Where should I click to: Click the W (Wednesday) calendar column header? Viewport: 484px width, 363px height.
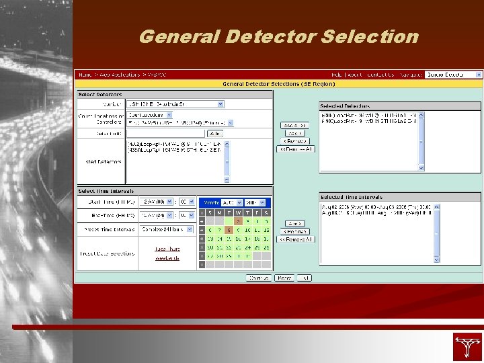[x=238, y=212]
